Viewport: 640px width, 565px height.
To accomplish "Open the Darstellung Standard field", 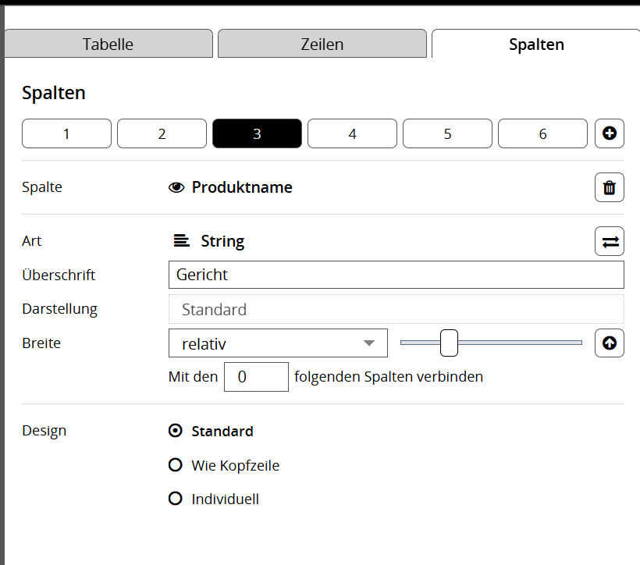I will pyautogui.click(x=396, y=309).
